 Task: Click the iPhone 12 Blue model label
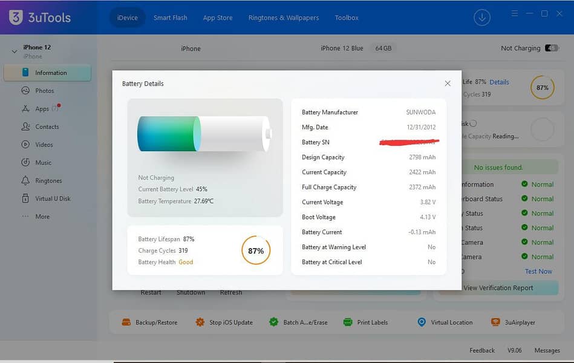click(x=342, y=48)
